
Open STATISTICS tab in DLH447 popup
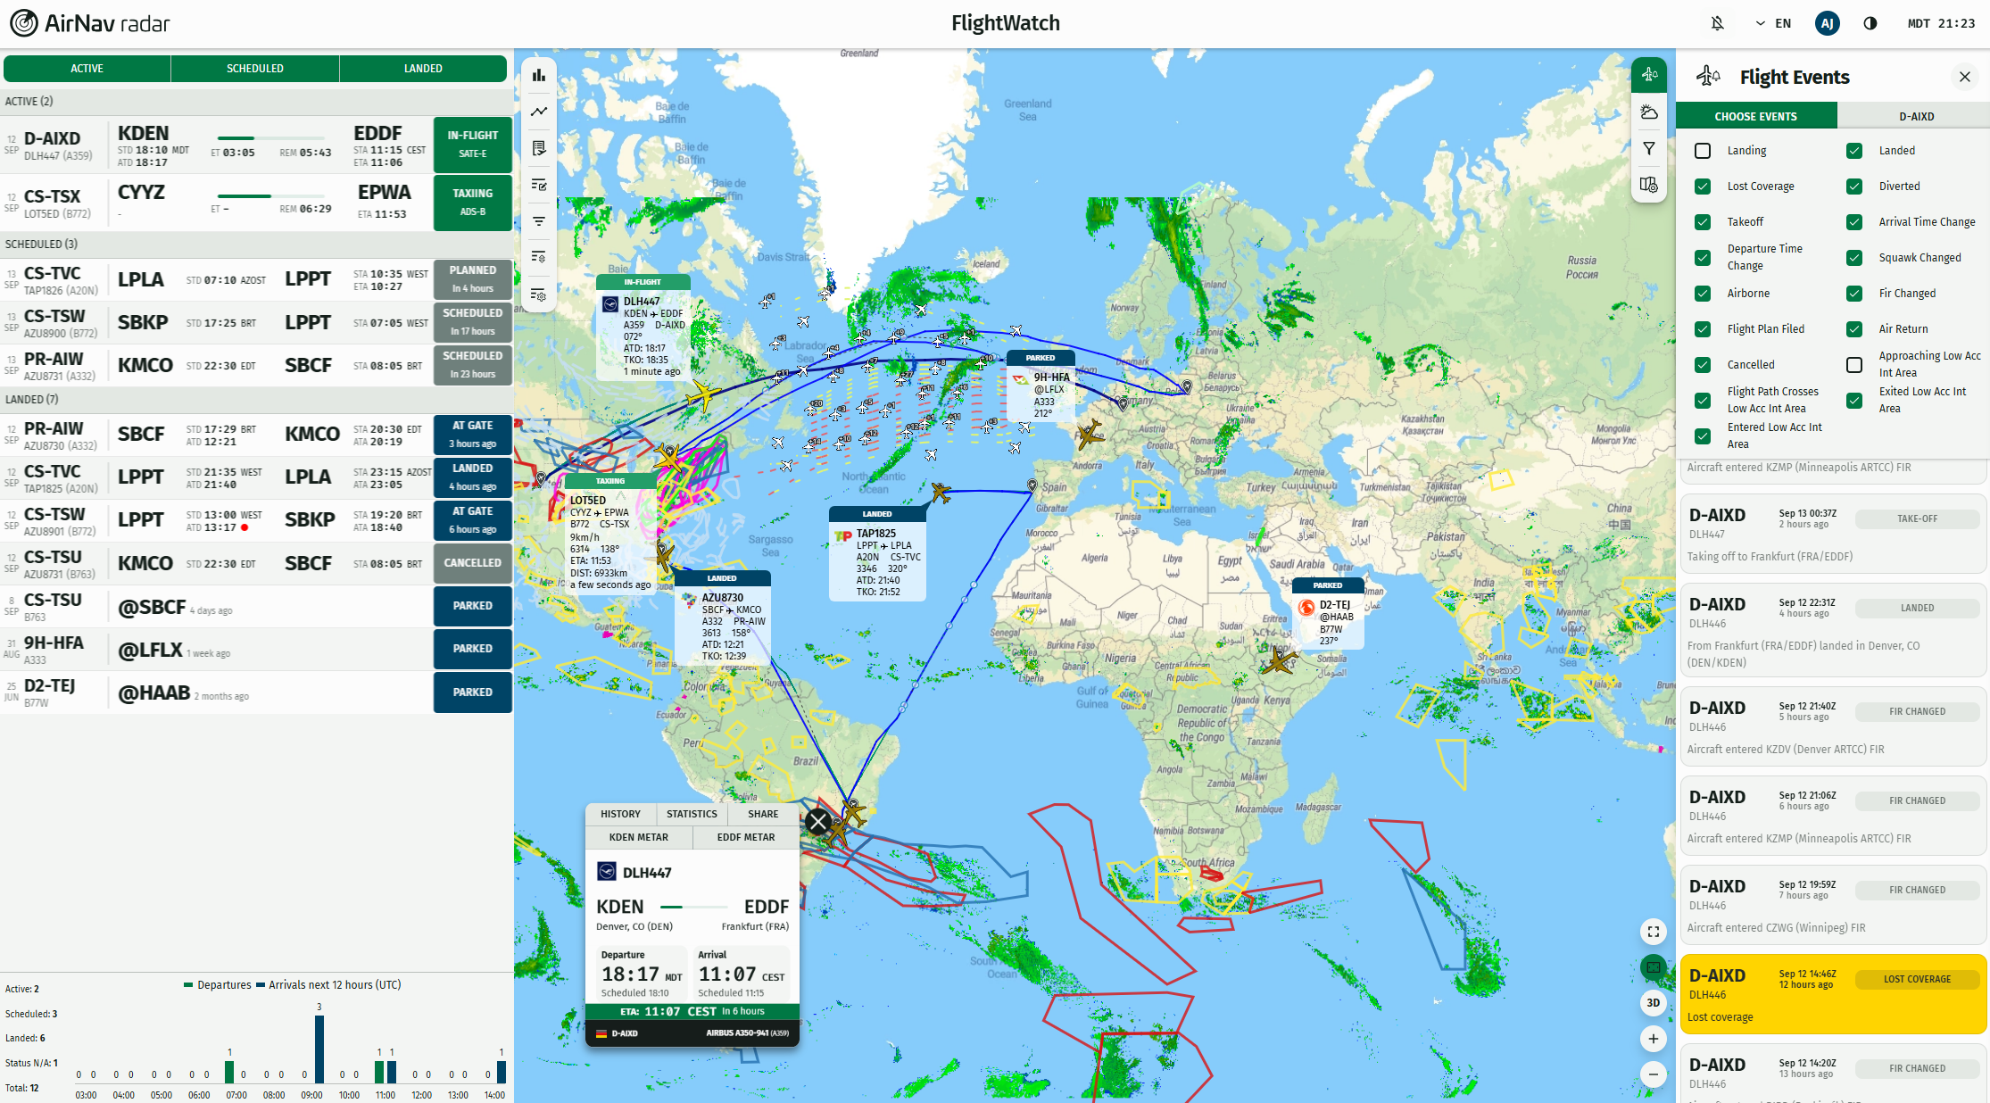click(x=692, y=814)
